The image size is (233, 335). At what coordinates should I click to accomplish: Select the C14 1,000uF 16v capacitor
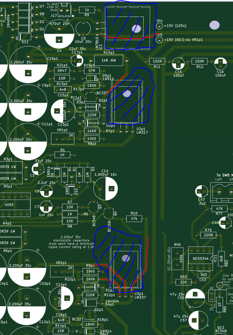pyautogui.click(x=106, y=188)
